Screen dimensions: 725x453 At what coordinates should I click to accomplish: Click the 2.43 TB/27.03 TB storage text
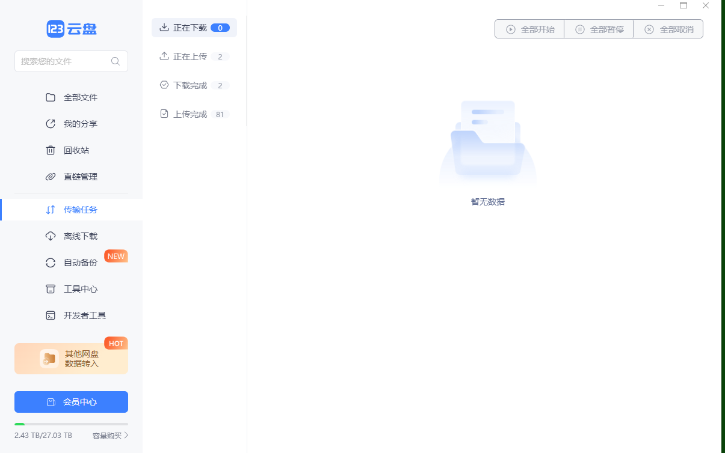coord(43,435)
